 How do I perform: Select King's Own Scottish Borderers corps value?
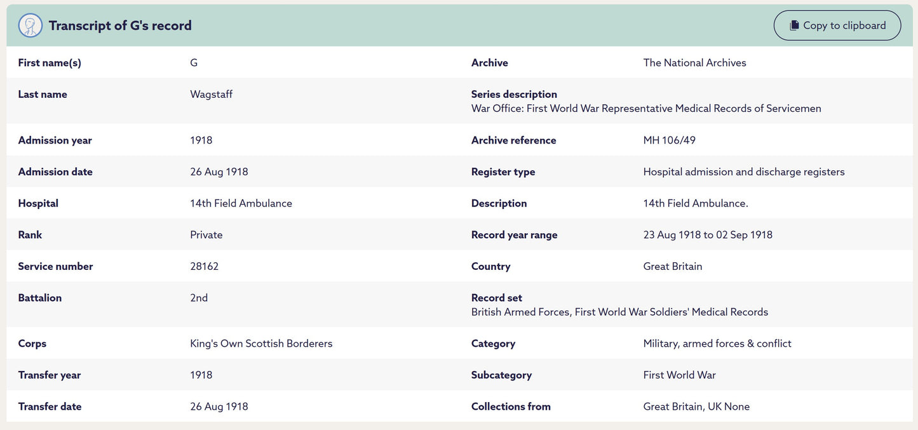click(x=261, y=344)
